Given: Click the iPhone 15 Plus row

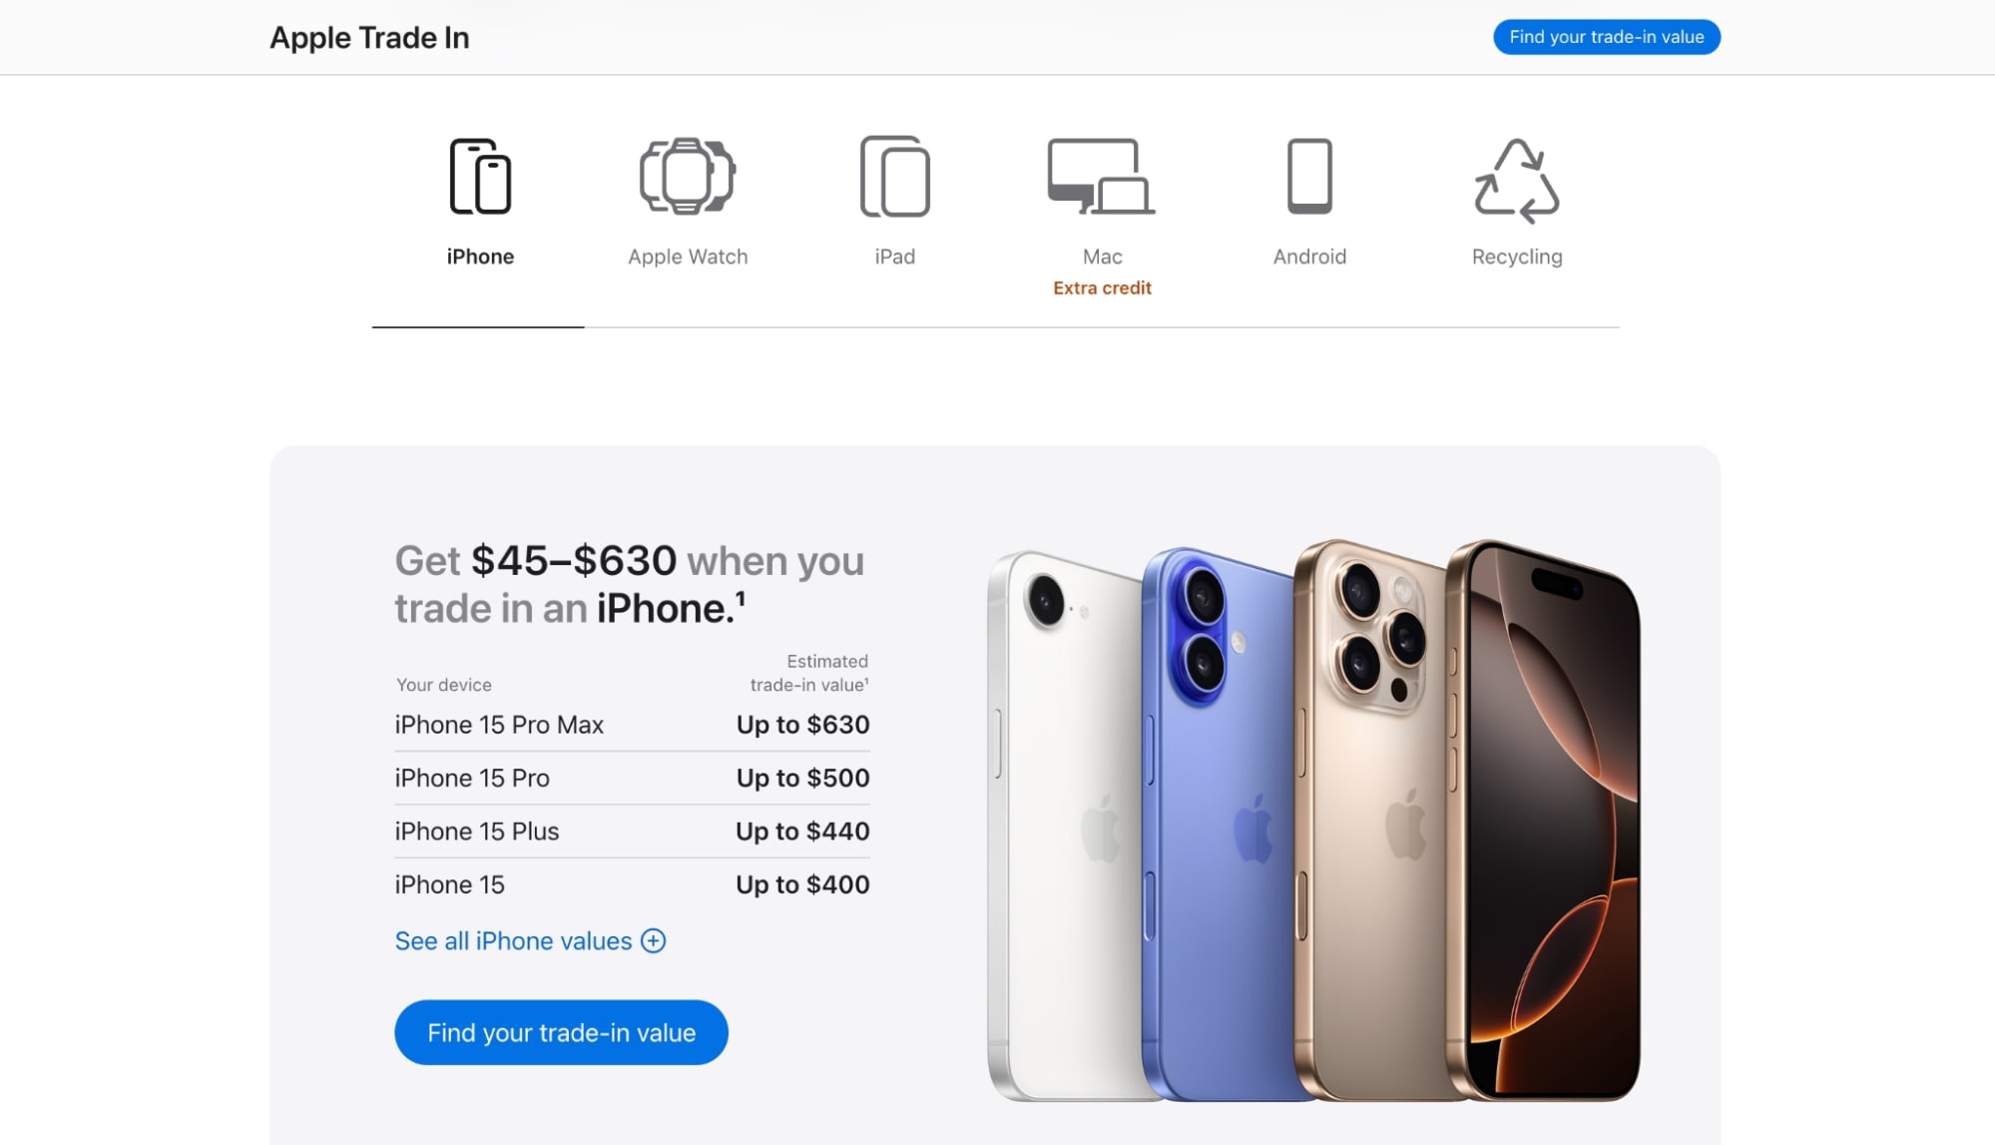Looking at the screenshot, I should coord(632,832).
